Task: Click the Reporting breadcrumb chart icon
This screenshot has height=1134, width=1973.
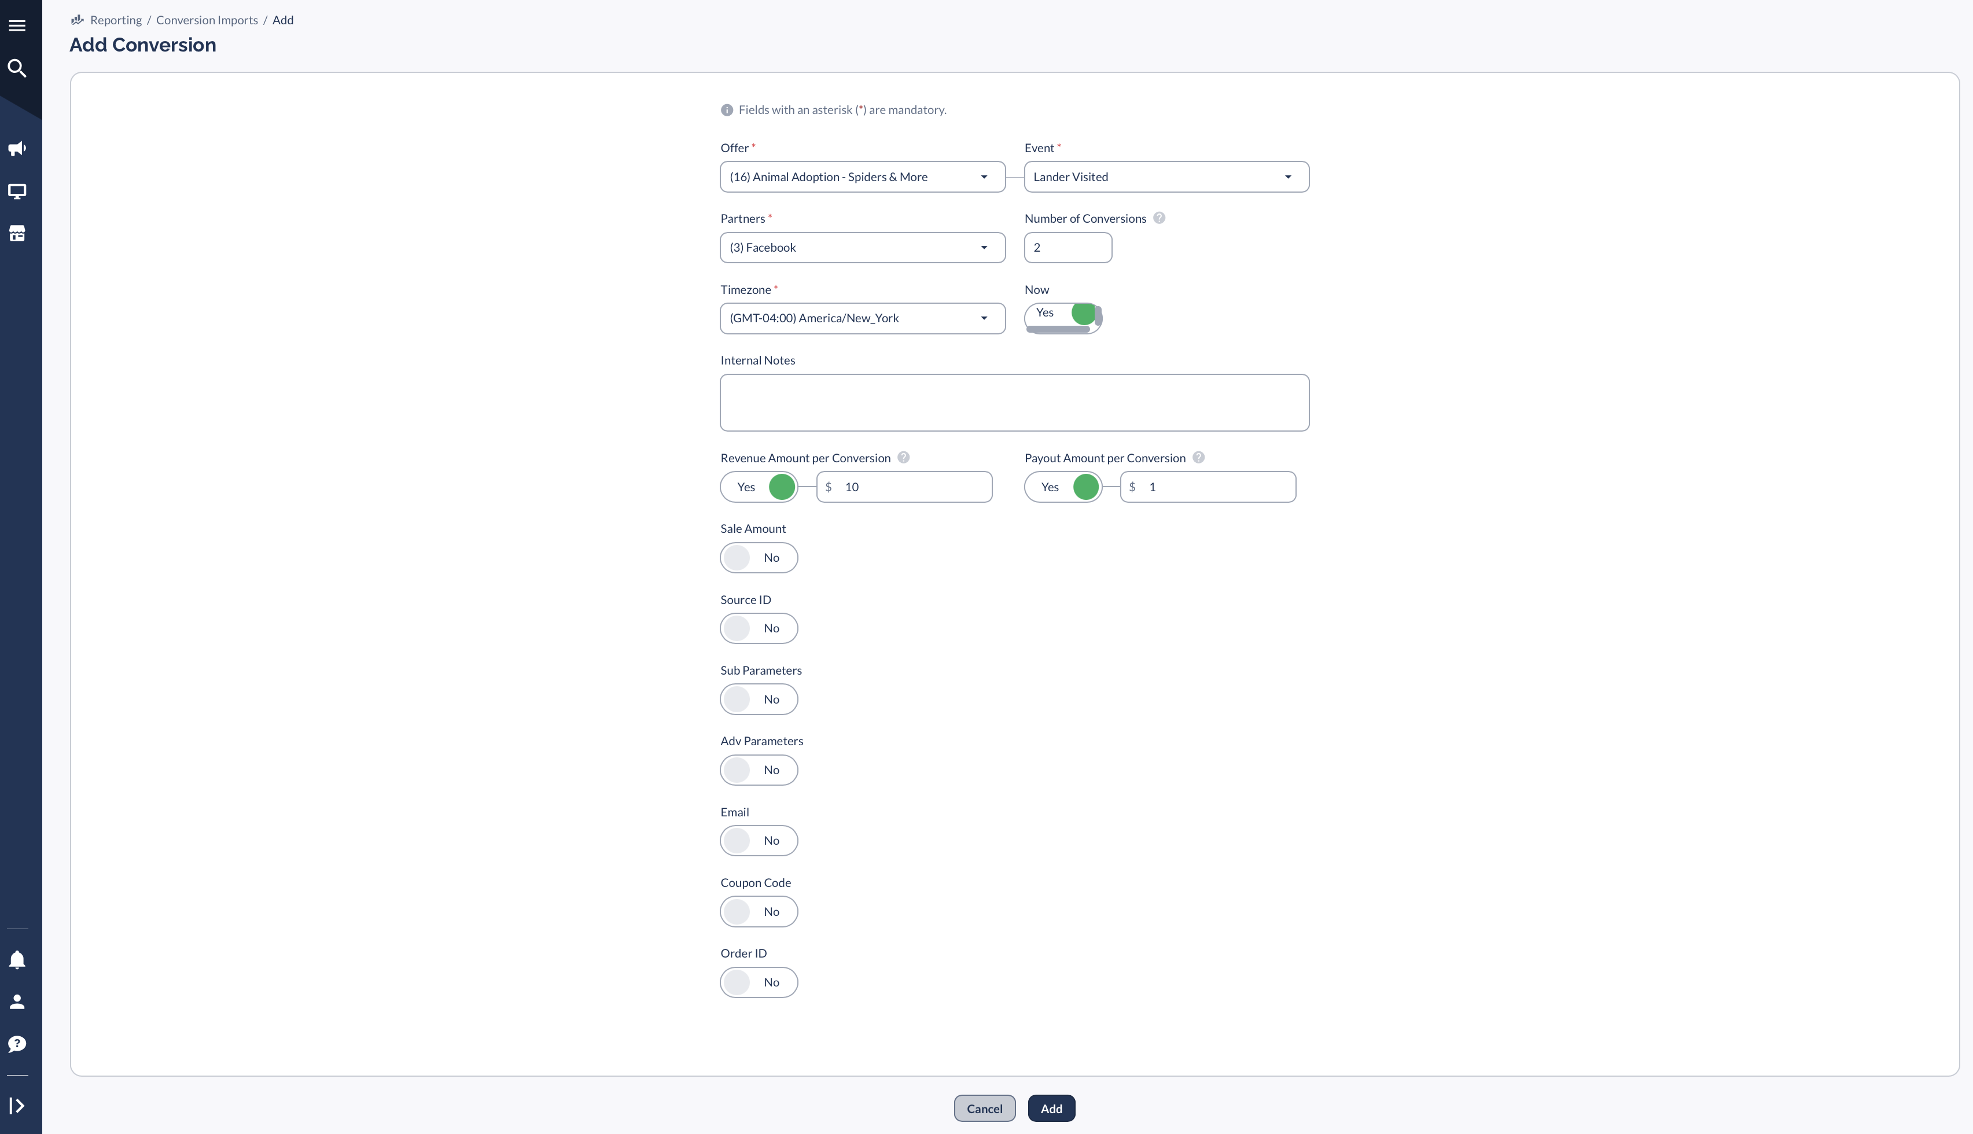Action: pyautogui.click(x=77, y=20)
